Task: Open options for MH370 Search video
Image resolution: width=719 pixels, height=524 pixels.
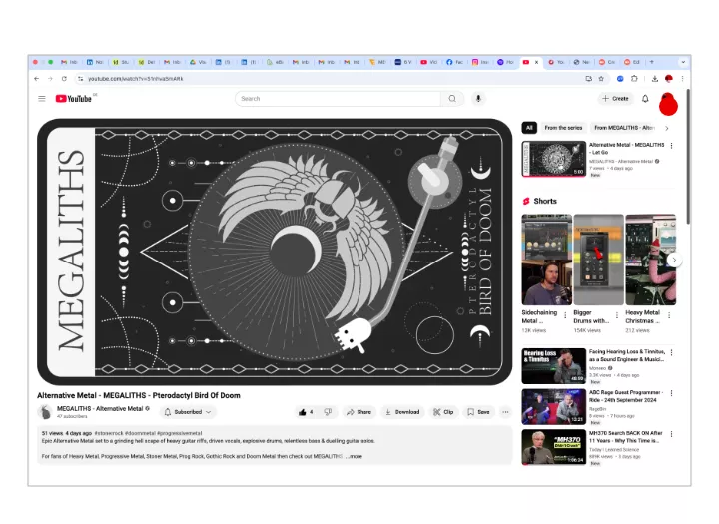Action: pyautogui.click(x=671, y=434)
